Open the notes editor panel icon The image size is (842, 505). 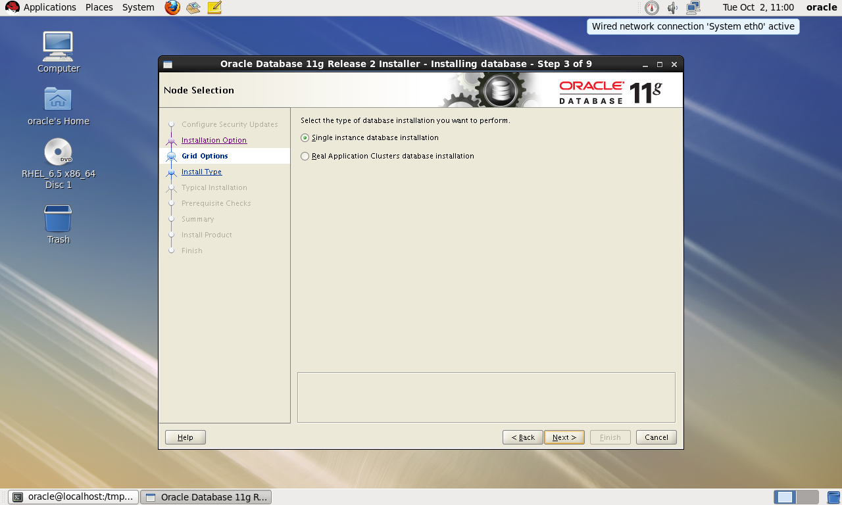tap(214, 8)
